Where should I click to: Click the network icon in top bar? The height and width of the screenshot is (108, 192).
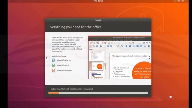click(175, 1)
